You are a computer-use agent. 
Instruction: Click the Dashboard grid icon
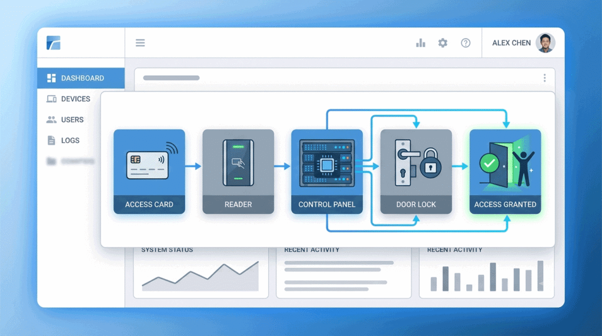coord(52,78)
